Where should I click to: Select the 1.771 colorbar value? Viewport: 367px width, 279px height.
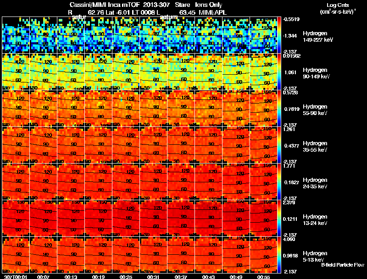pos(289,166)
